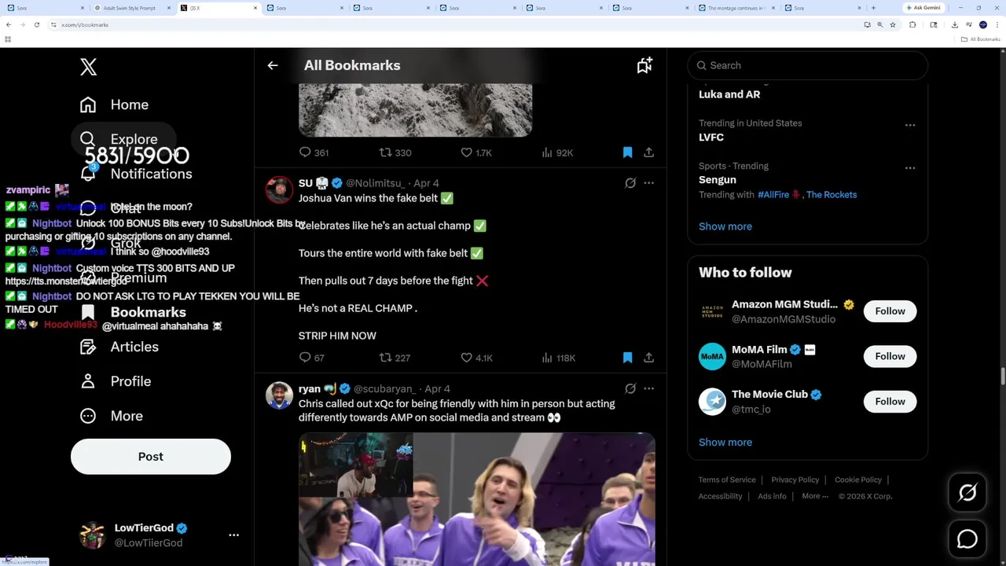Open the Accessibility footer link

tap(720, 496)
